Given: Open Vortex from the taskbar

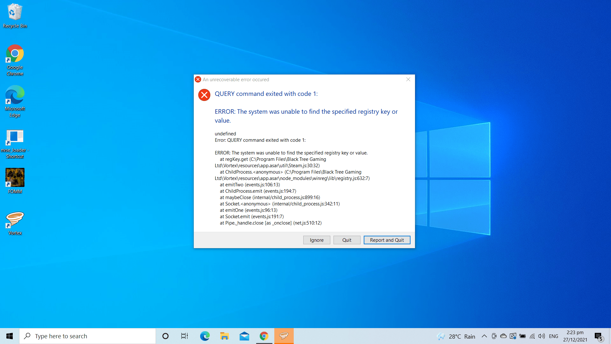Looking at the screenshot, I should pos(284,336).
